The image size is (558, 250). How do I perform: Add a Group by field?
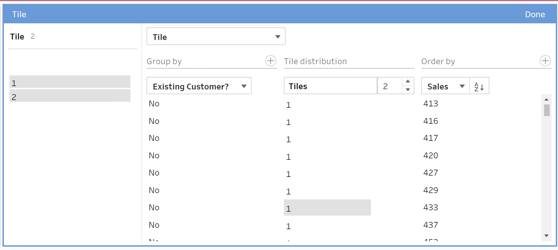(x=271, y=61)
